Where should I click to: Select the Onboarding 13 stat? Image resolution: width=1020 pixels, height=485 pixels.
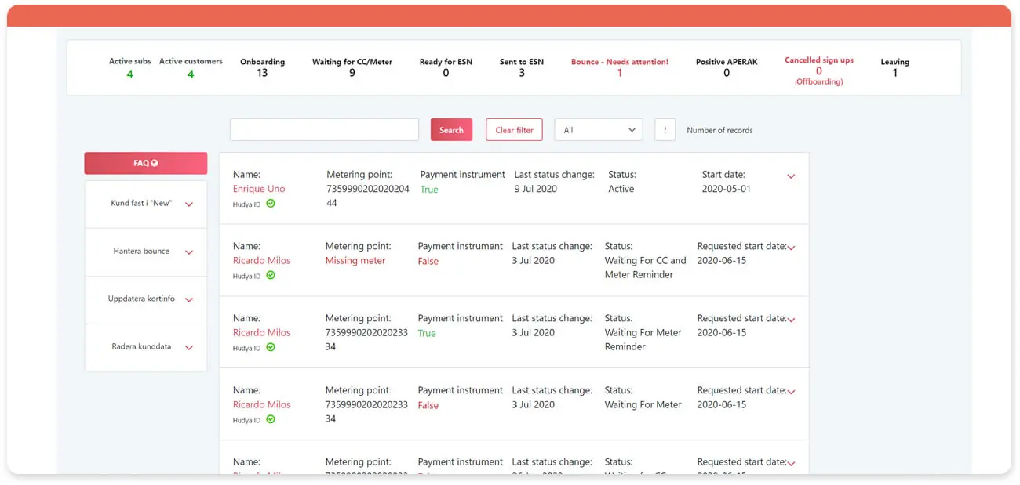pyautogui.click(x=262, y=67)
